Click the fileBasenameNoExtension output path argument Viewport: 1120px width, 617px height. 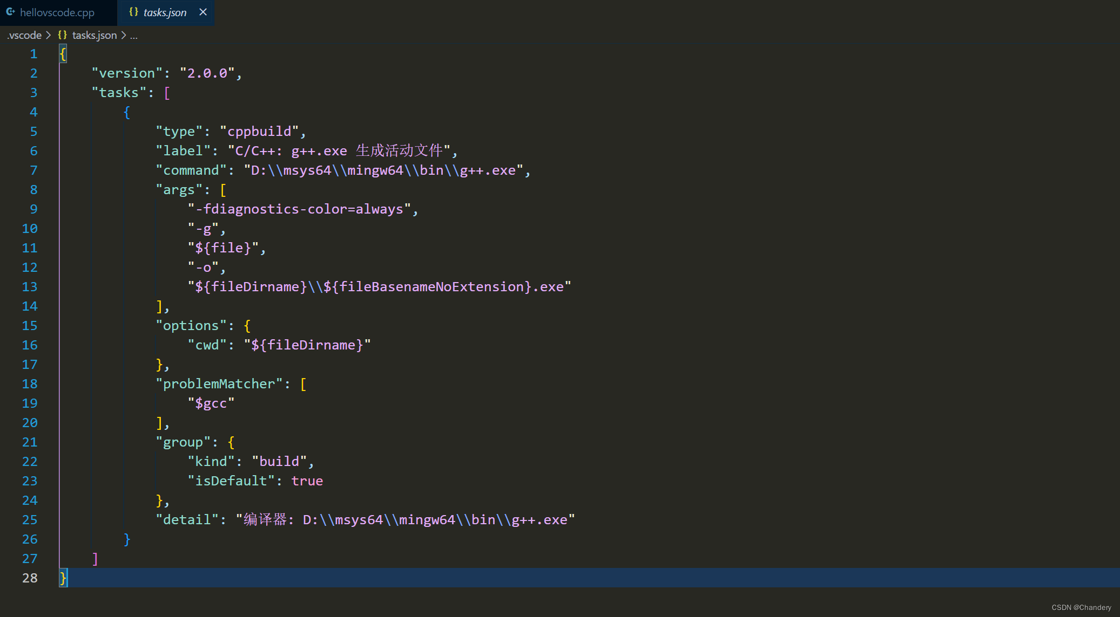tap(379, 287)
